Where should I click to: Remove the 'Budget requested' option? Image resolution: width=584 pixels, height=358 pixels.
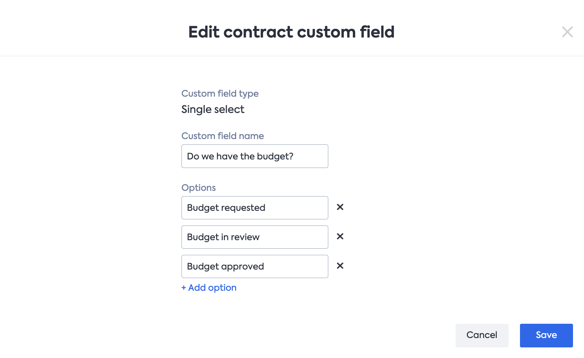point(340,207)
